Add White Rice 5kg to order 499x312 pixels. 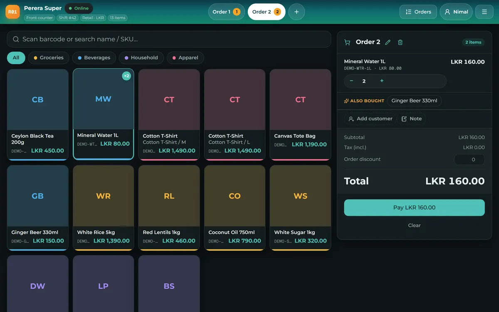[x=104, y=208]
